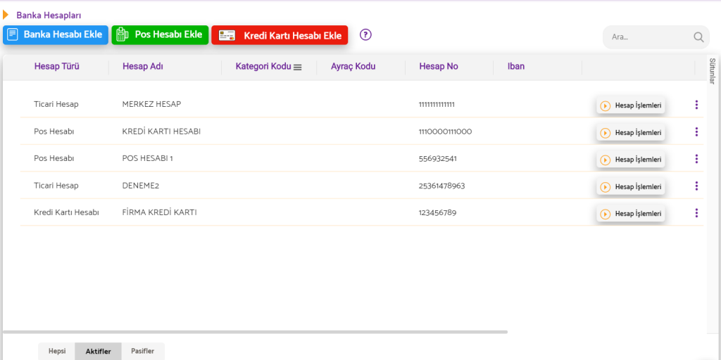Open Hesap İşlemleri for FİRMA KREDİ KARTI

(x=631, y=214)
